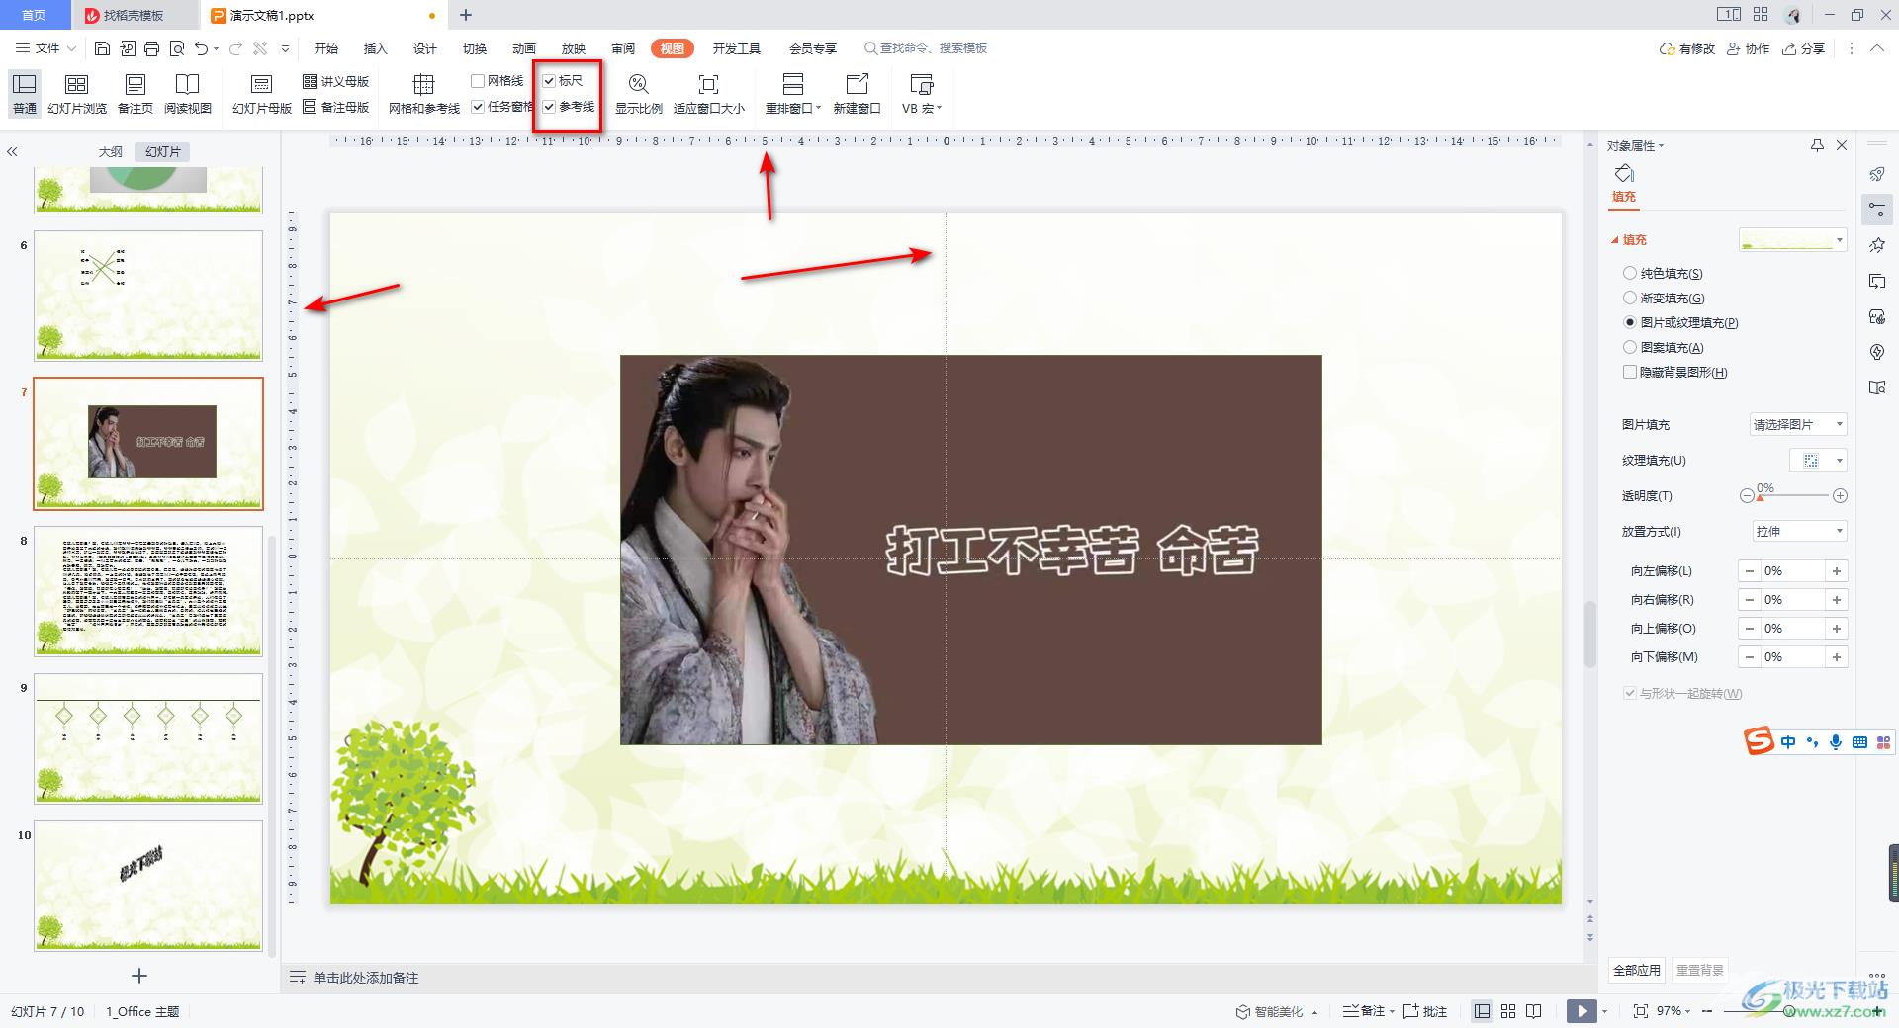Open 放置方式 拉伸 dropdown
This screenshot has width=1899, height=1028.
pos(1798,531)
